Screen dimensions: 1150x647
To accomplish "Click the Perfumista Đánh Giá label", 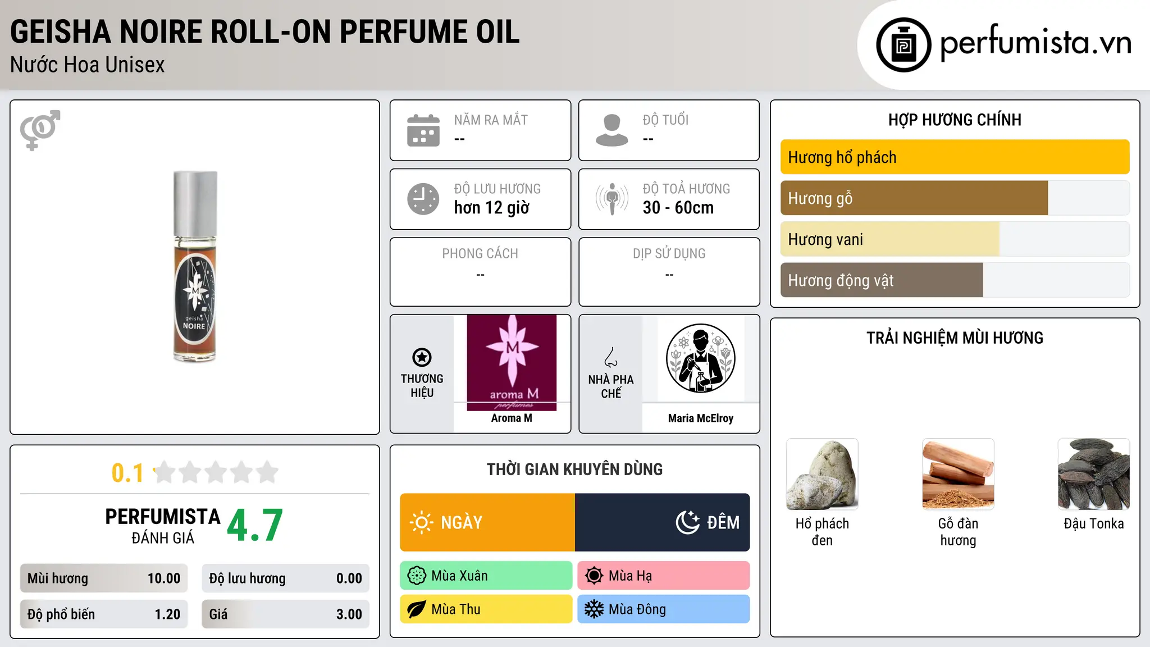I will [163, 526].
